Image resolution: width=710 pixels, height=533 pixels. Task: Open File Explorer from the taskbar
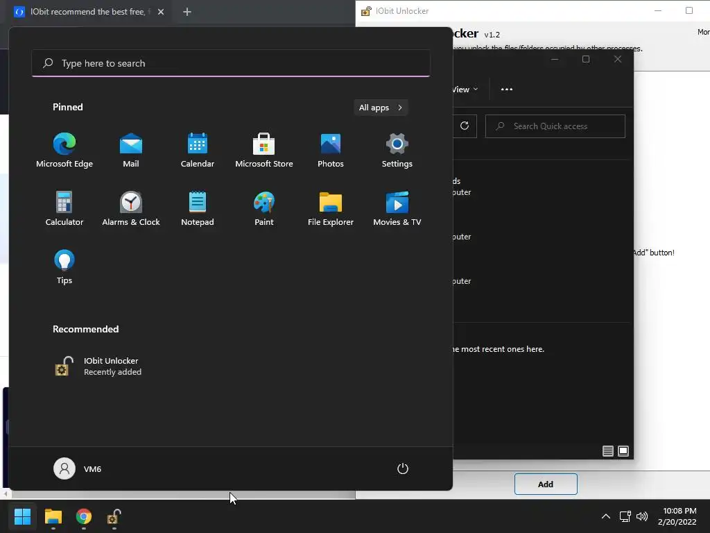53,516
